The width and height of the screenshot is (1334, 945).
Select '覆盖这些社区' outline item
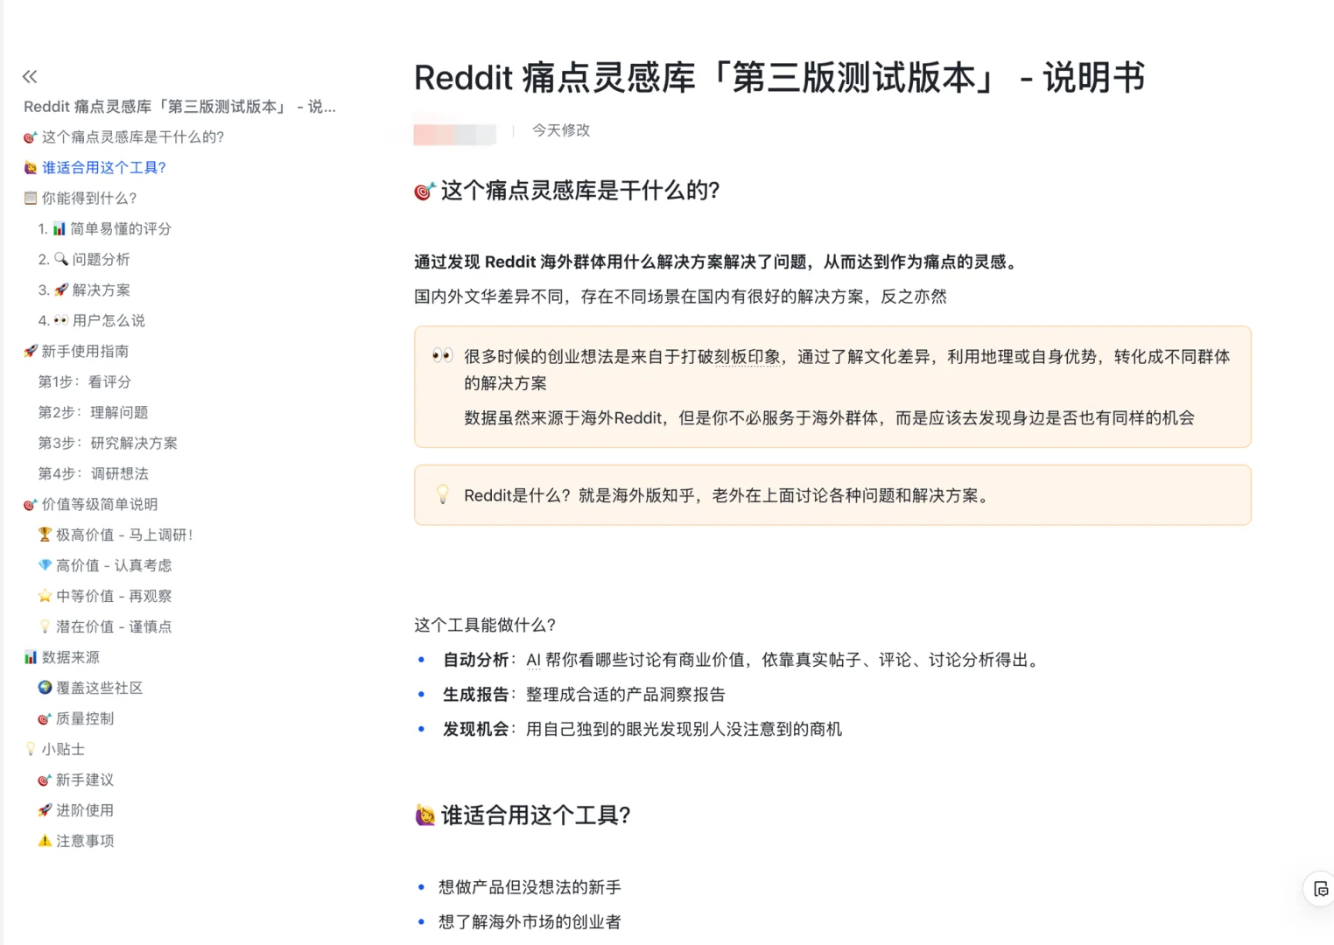90,689
